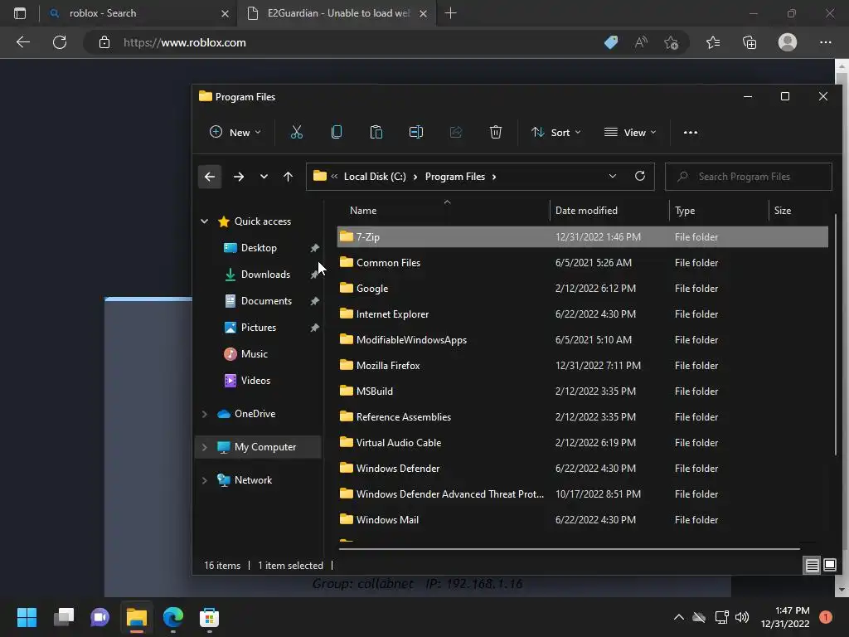Click the Paste clipboard icon

click(376, 132)
